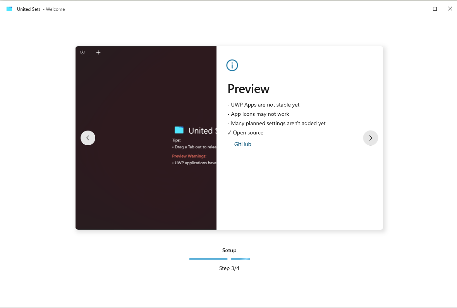Click the 'Step 3/4' text
The image size is (457, 308).
tap(229, 268)
